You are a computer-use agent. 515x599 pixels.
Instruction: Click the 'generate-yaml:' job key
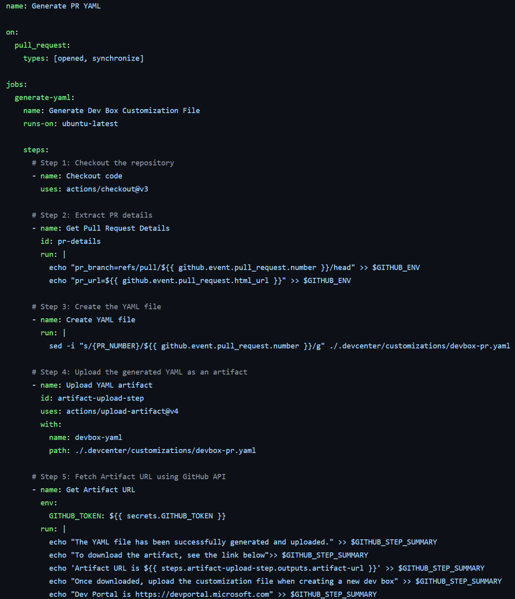[44, 98]
